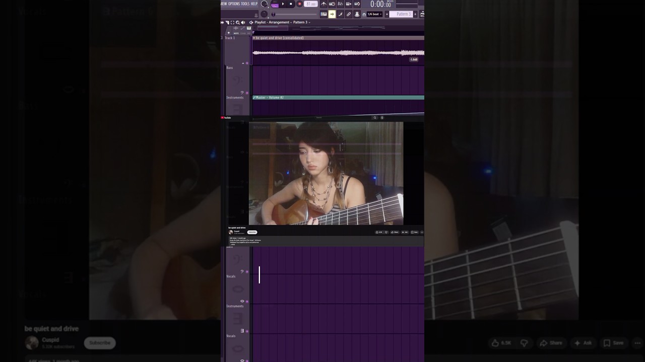Open the TOOLS menu
The height and width of the screenshot is (362, 645).
coord(245,4)
